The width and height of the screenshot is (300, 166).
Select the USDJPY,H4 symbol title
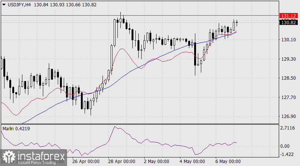point(19,5)
